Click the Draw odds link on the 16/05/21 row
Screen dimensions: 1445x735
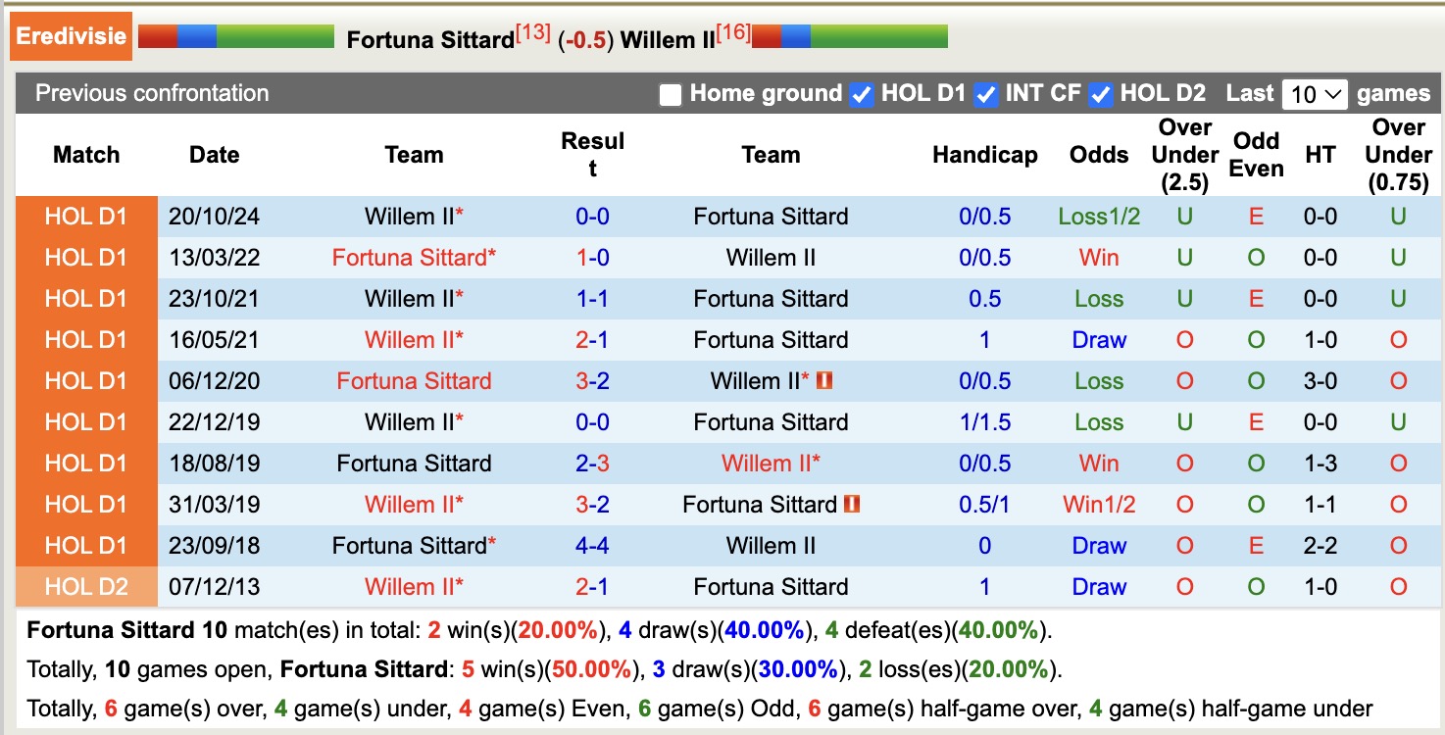1099,339
